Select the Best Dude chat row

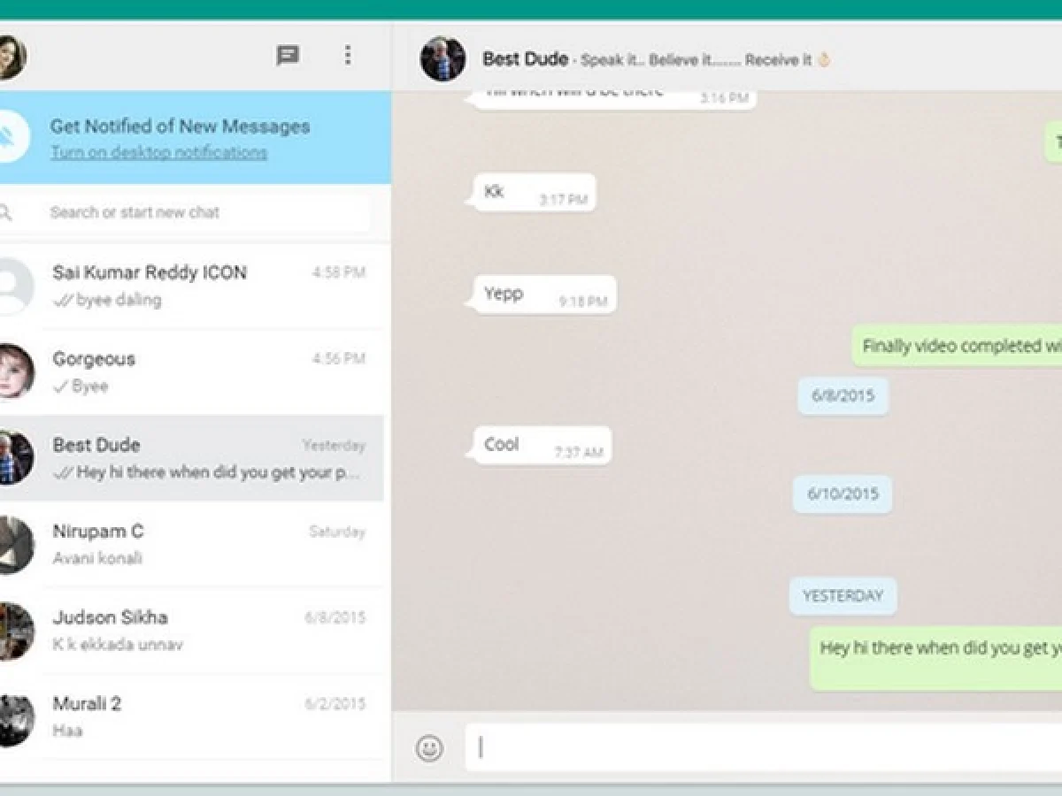tap(192, 458)
